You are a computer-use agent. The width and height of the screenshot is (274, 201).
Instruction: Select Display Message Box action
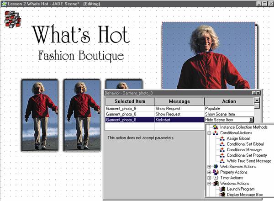pos(245,195)
